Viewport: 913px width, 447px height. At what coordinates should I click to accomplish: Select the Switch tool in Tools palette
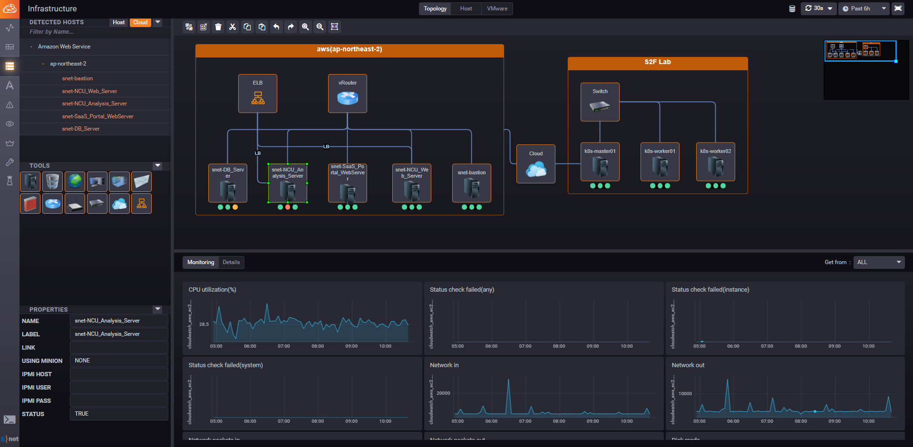[x=97, y=204]
